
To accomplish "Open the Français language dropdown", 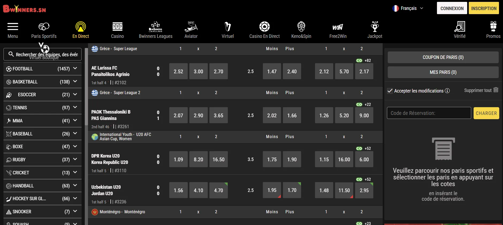I will pyautogui.click(x=408, y=8).
